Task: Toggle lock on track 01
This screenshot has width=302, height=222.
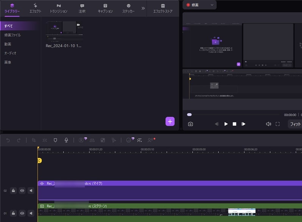Action: (x=13, y=213)
